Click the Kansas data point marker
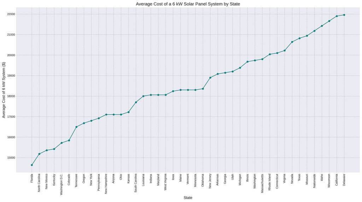This screenshot has width=362, height=202. [129, 112]
